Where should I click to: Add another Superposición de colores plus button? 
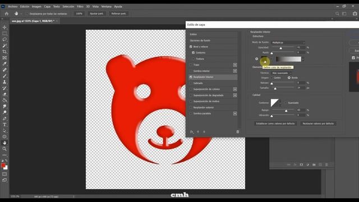pos(235,89)
